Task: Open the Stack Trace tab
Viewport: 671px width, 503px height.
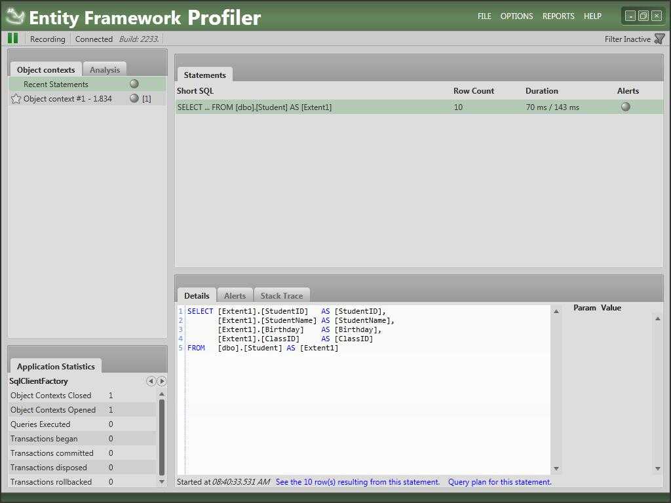Action: point(282,295)
